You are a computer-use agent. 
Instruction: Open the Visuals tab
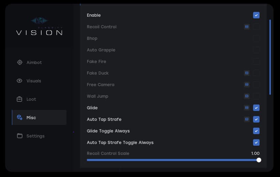[34, 81]
